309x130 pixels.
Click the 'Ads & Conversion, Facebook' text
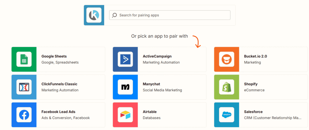pyautogui.click(x=65, y=118)
